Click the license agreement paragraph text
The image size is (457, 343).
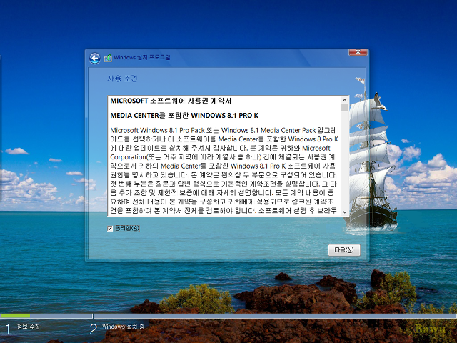point(224,170)
